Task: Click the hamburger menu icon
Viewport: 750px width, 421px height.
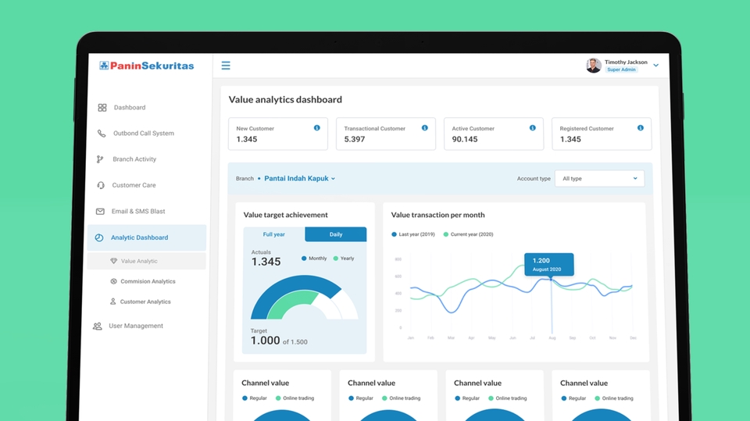Action: pos(226,66)
